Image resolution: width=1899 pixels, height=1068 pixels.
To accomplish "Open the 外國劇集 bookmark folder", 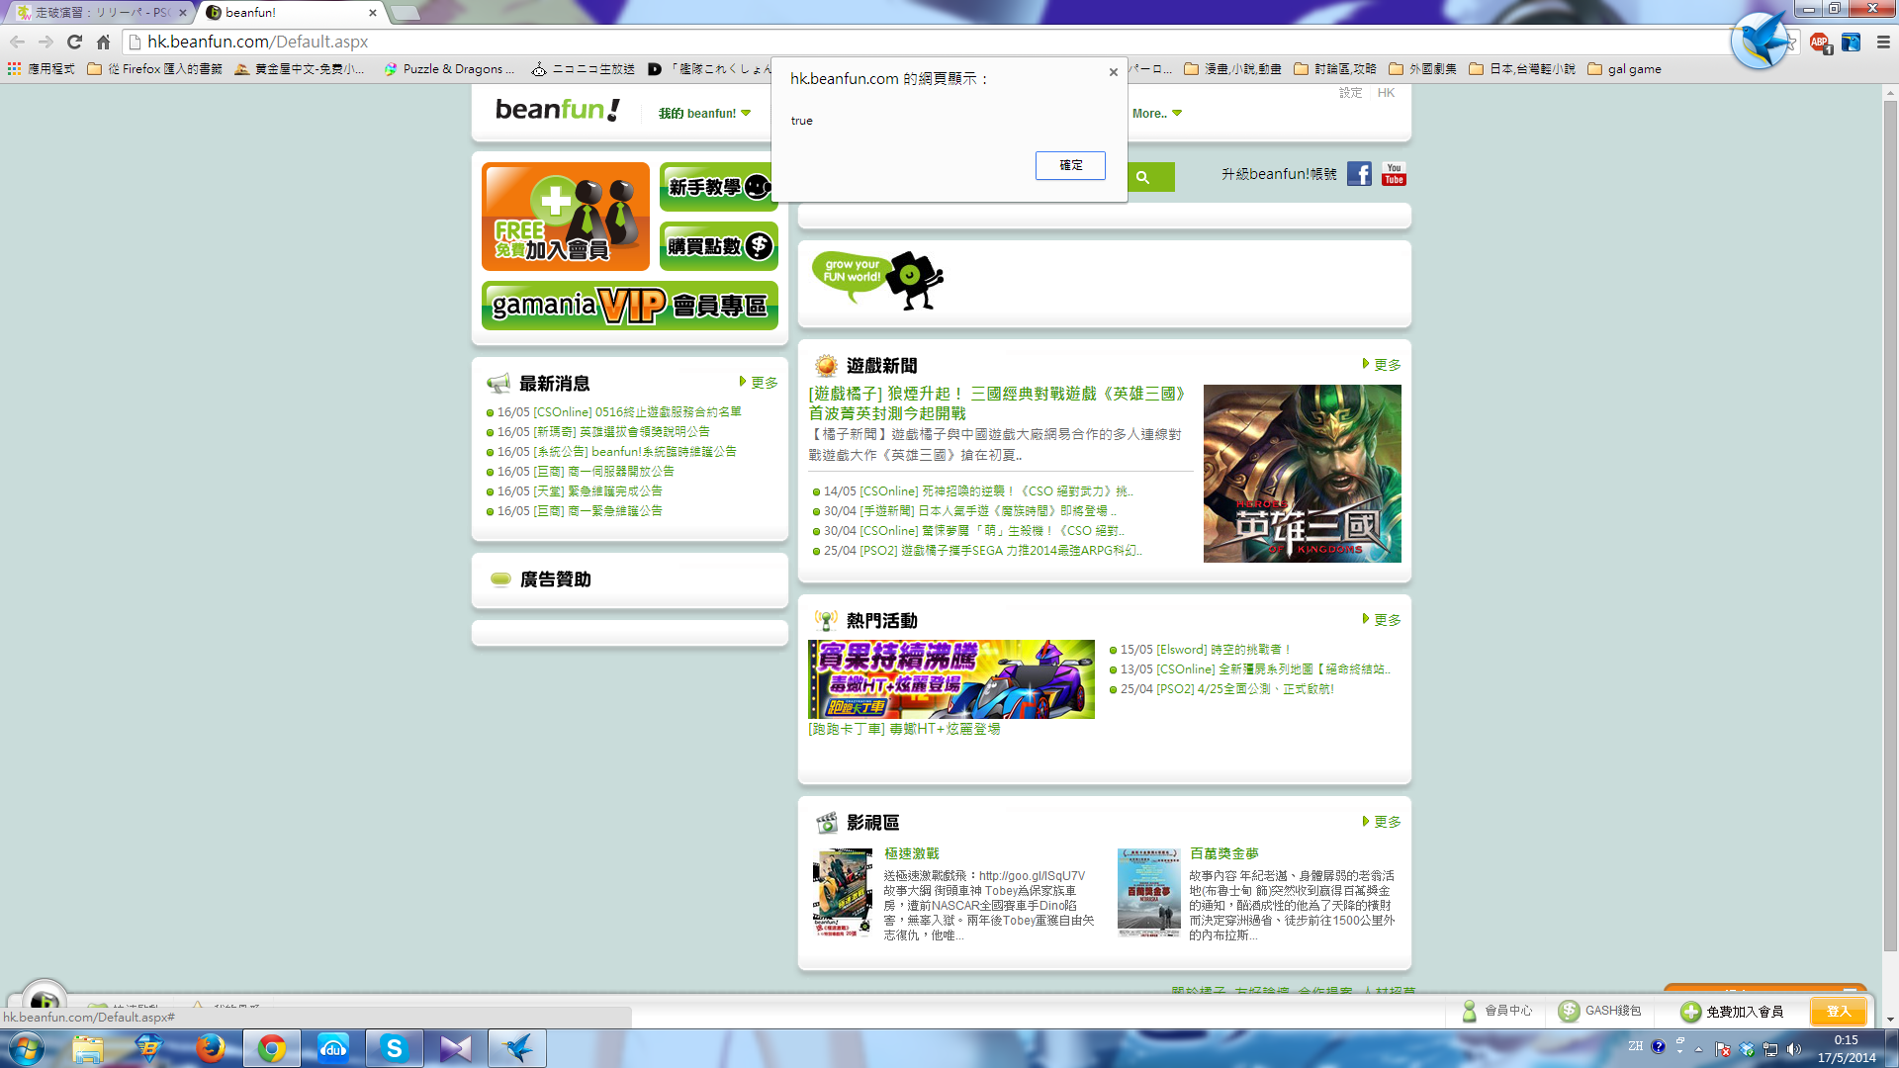I will (1422, 69).
